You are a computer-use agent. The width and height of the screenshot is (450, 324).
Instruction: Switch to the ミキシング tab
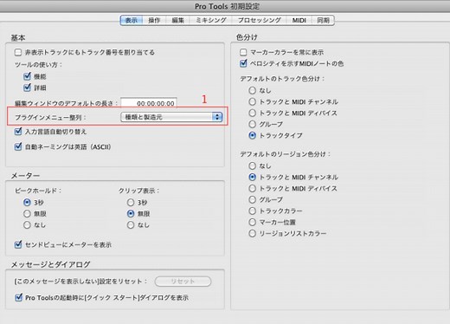click(x=211, y=20)
